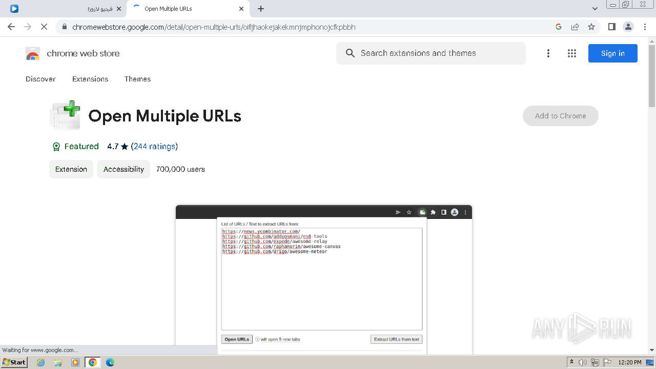Launch Internet Explorer from the taskbar

41,362
